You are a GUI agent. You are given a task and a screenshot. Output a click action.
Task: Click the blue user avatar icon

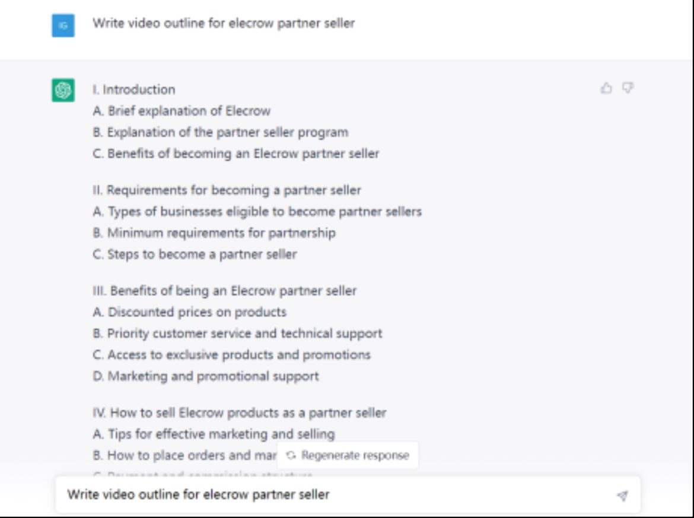[x=63, y=25]
